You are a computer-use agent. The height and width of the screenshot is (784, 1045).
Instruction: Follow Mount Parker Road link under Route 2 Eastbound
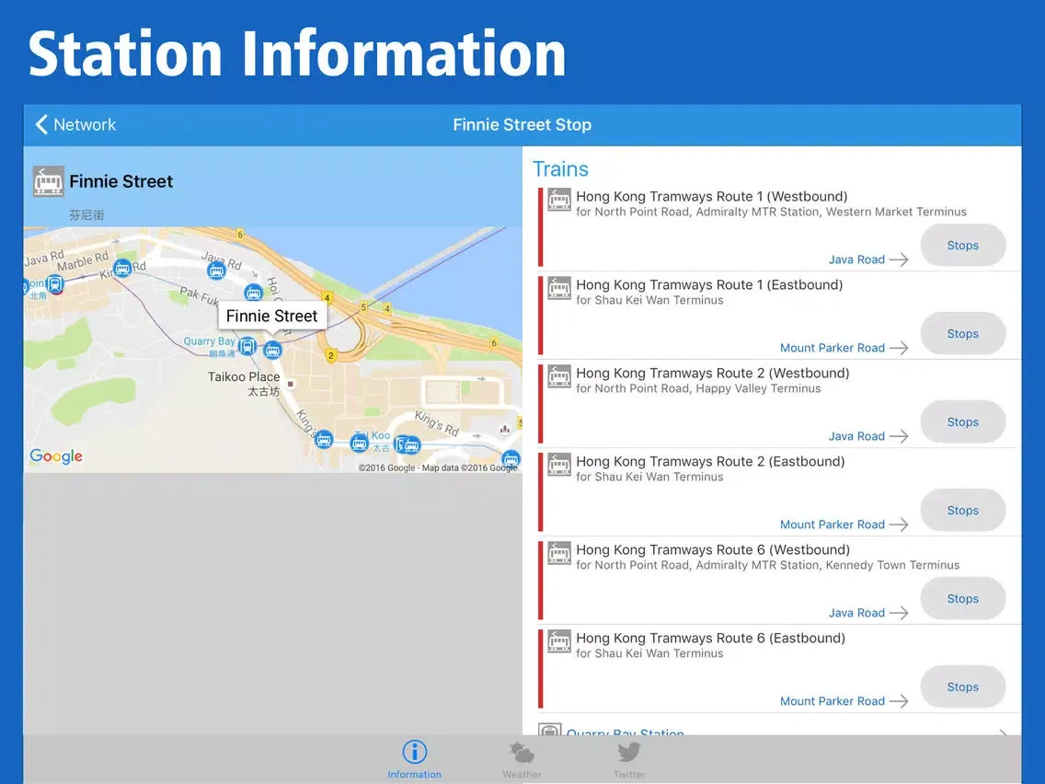833,524
